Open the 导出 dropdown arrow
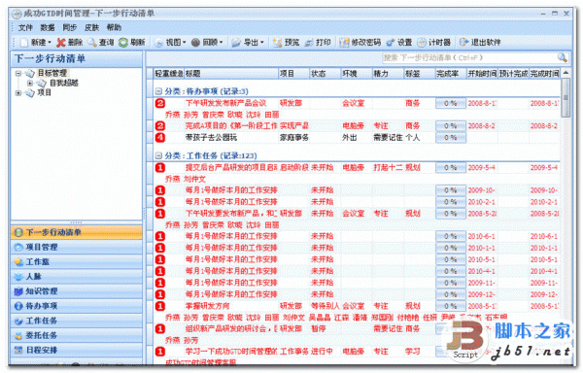 tap(262, 43)
